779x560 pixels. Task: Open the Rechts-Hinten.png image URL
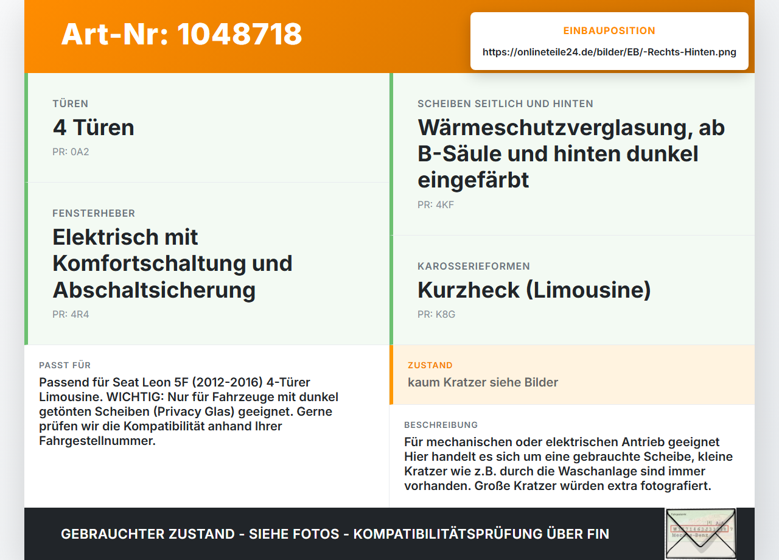[x=609, y=52]
